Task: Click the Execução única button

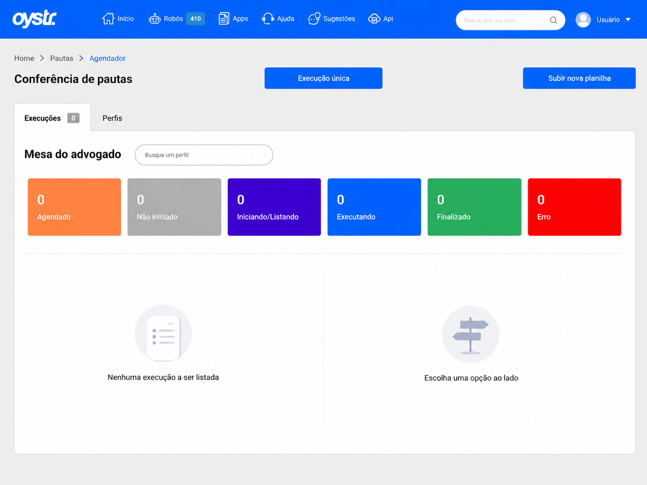Action: coord(323,78)
